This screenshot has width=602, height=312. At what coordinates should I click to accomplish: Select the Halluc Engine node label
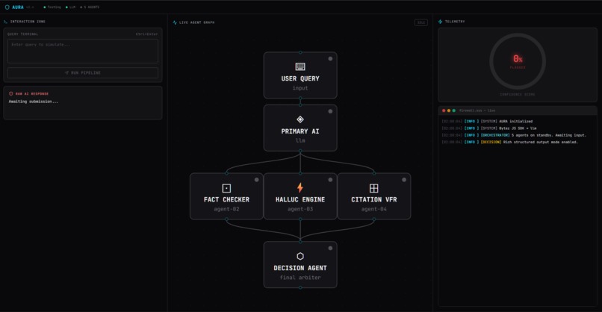click(x=300, y=199)
